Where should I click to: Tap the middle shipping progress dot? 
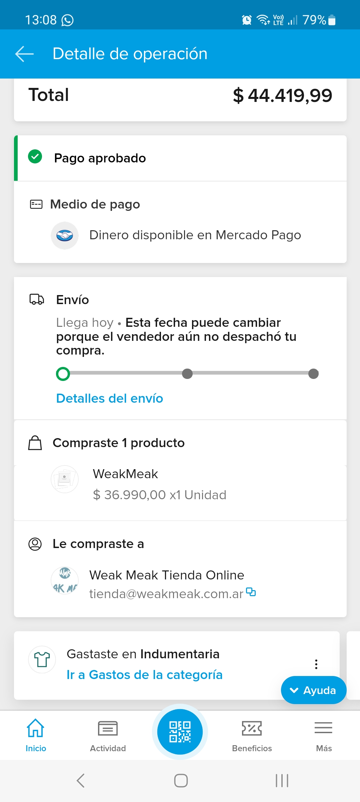click(x=187, y=374)
